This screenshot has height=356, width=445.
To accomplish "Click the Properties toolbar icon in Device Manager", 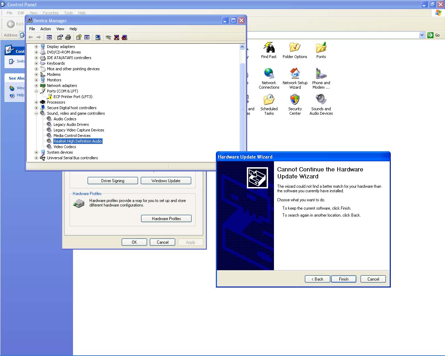I will (60, 37).
